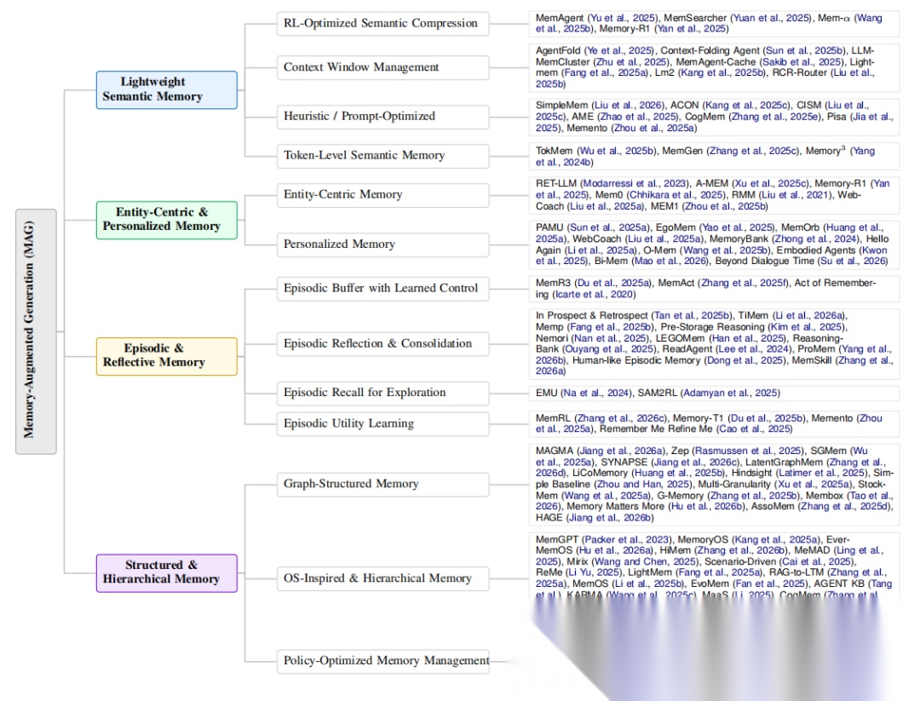
Task: Select the Entity-Centric & Personalized Memory green box
Action: coord(167,220)
